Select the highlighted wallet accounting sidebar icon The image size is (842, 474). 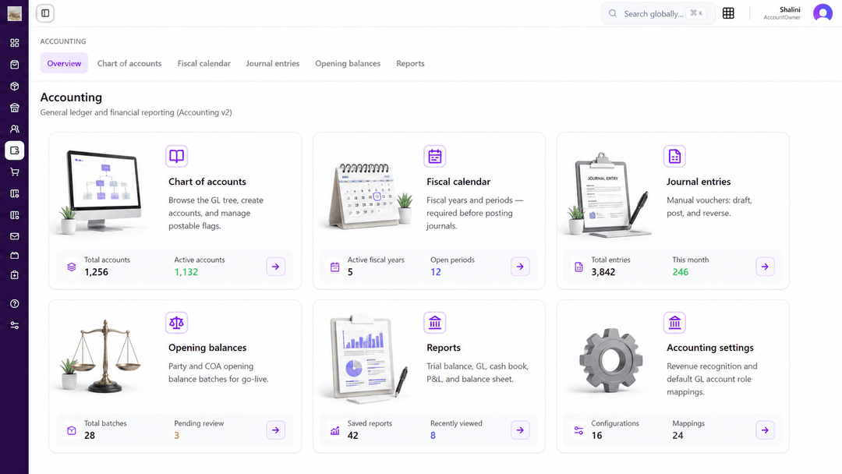tap(15, 150)
